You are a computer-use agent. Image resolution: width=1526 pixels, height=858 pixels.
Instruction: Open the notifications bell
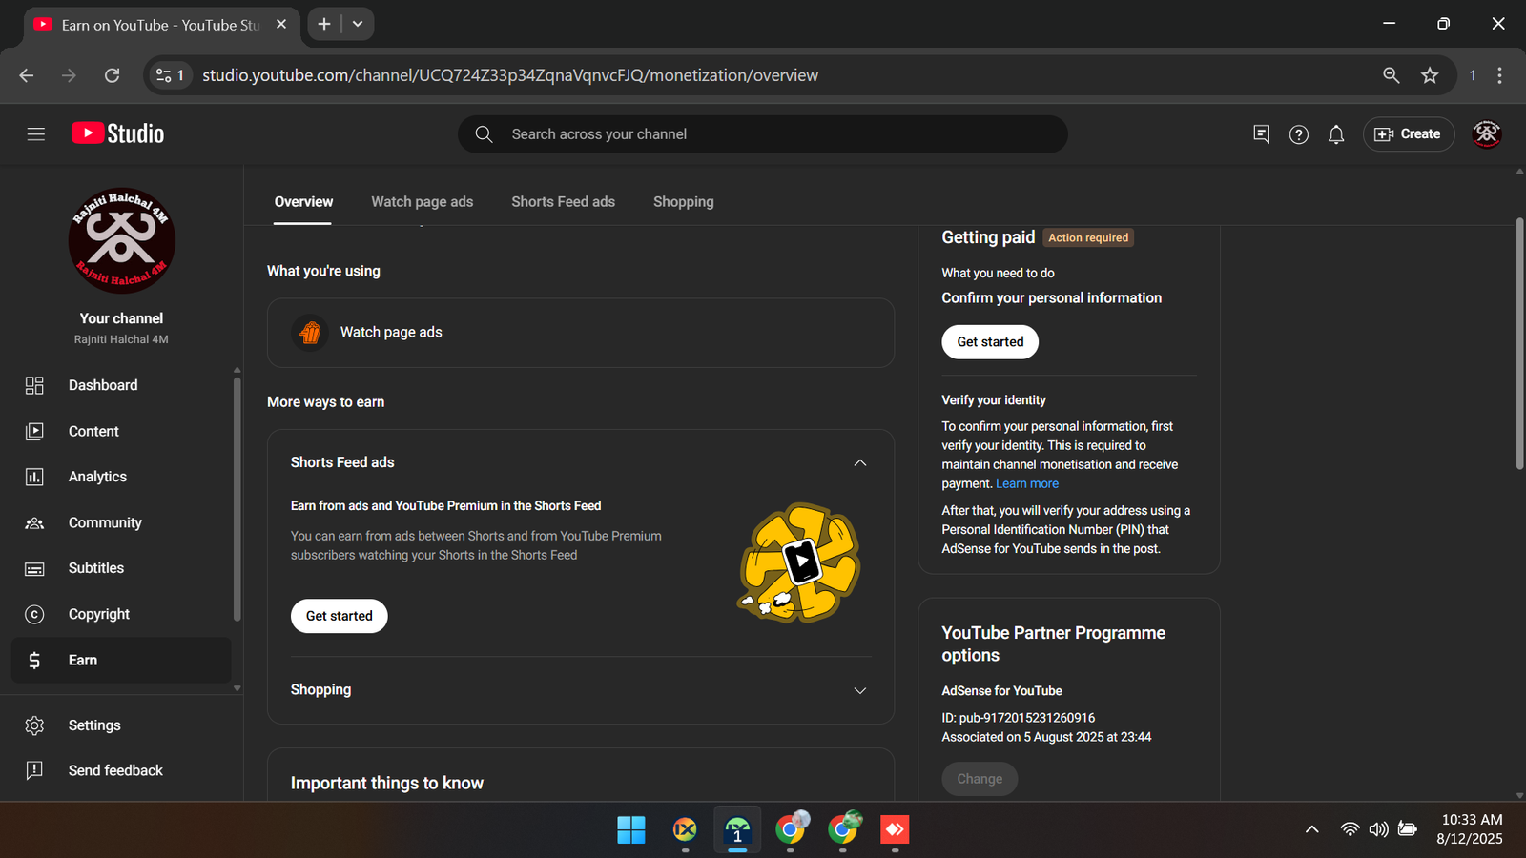pyautogui.click(x=1336, y=134)
